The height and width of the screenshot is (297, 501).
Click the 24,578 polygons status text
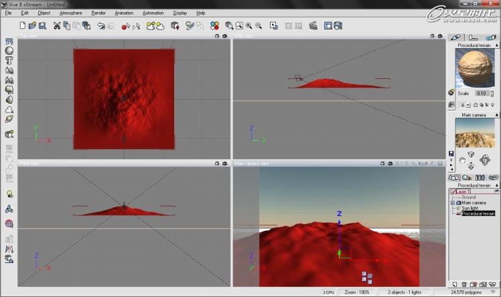tap(466, 292)
